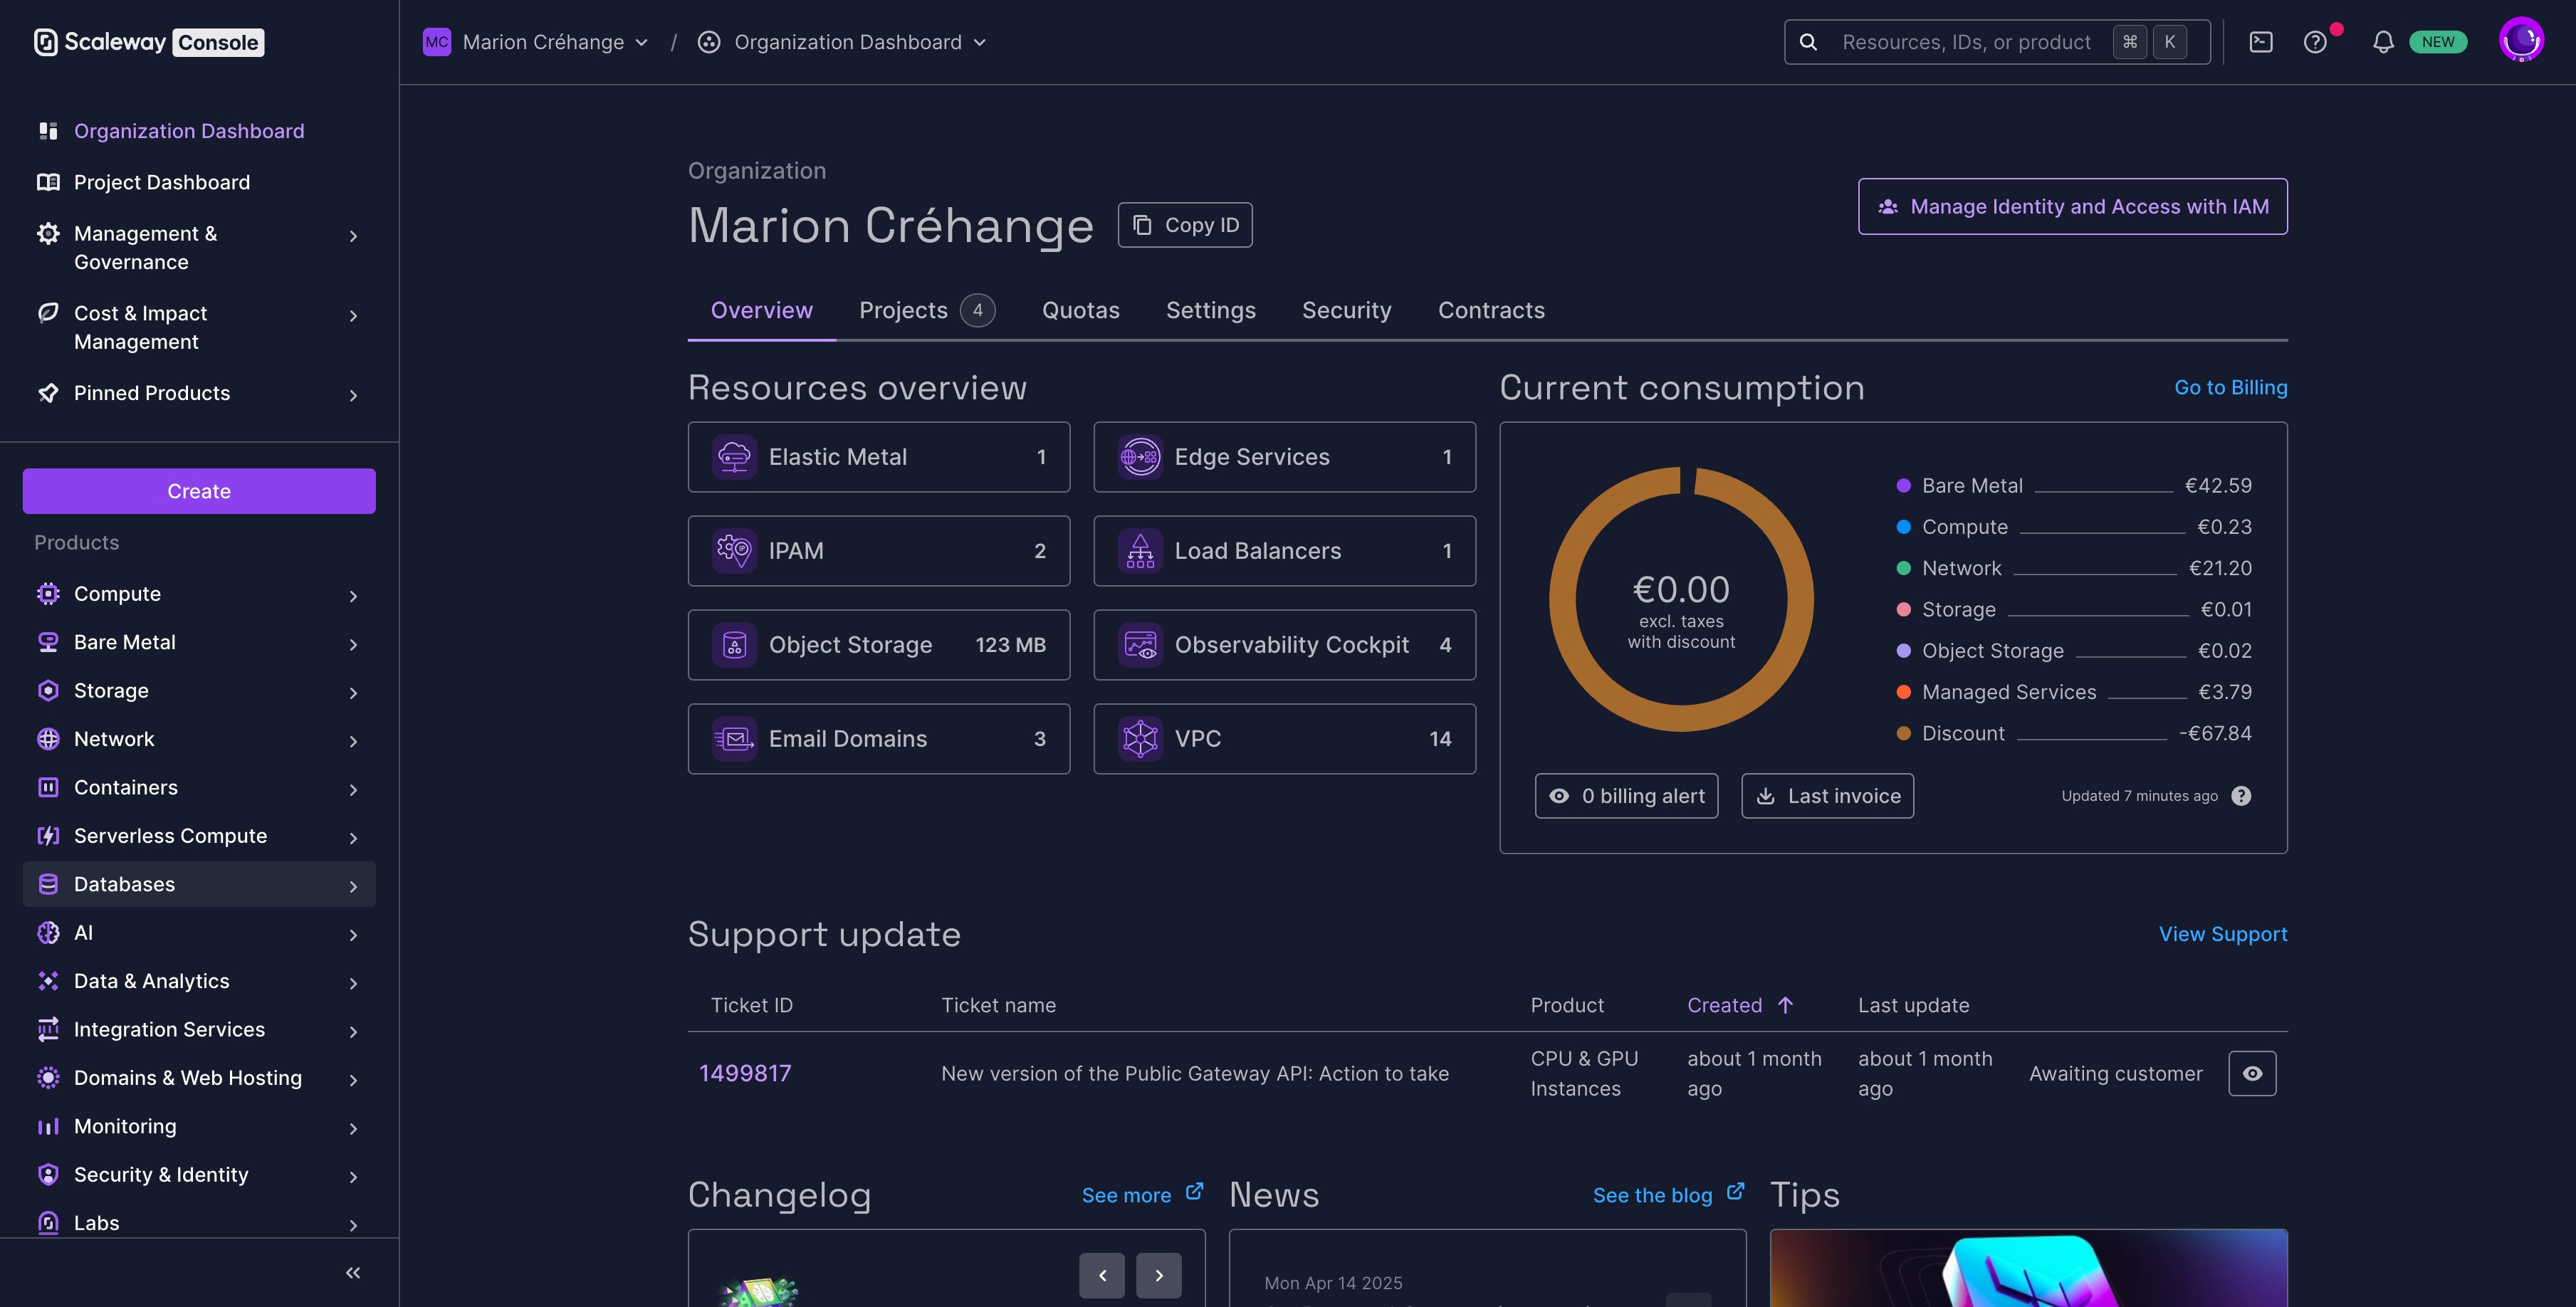Viewport: 2576px width, 1307px height.
Task: Open the 0 billing alert watcher
Action: (x=1626, y=796)
